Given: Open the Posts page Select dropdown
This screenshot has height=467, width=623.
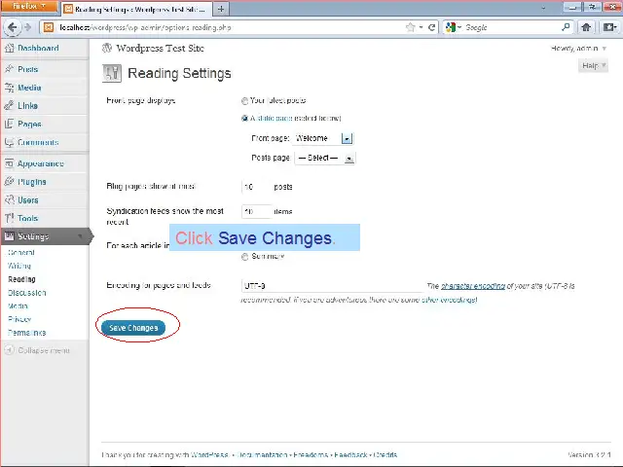Looking at the screenshot, I should pos(324,158).
